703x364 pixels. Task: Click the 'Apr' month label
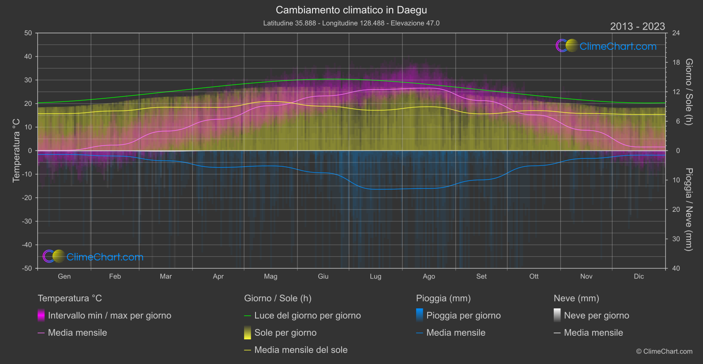pyautogui.click(x=218, y=276)
